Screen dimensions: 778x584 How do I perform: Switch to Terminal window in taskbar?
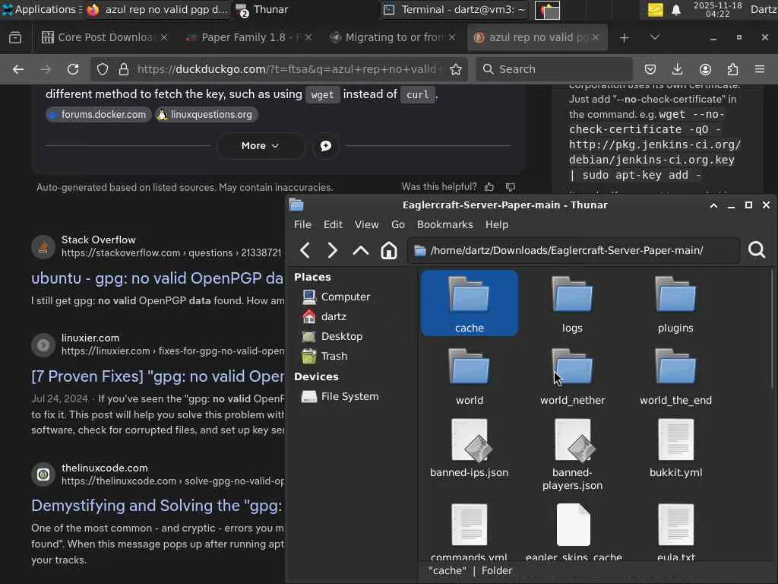(x=454, y=9)
